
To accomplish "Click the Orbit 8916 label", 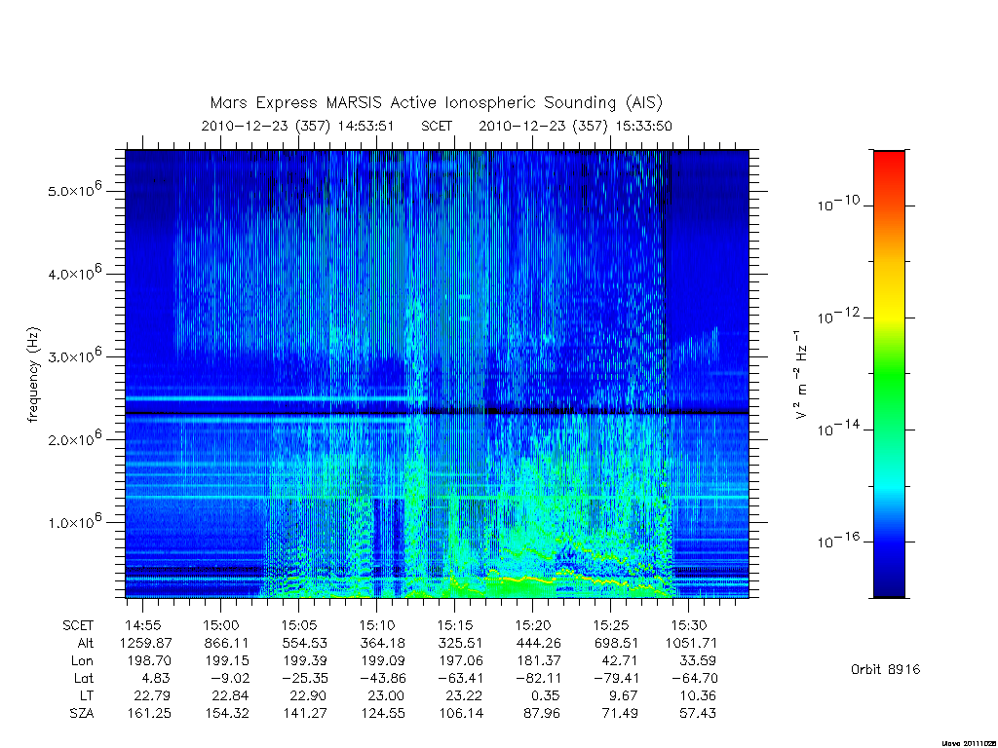I will click(885, 669).
